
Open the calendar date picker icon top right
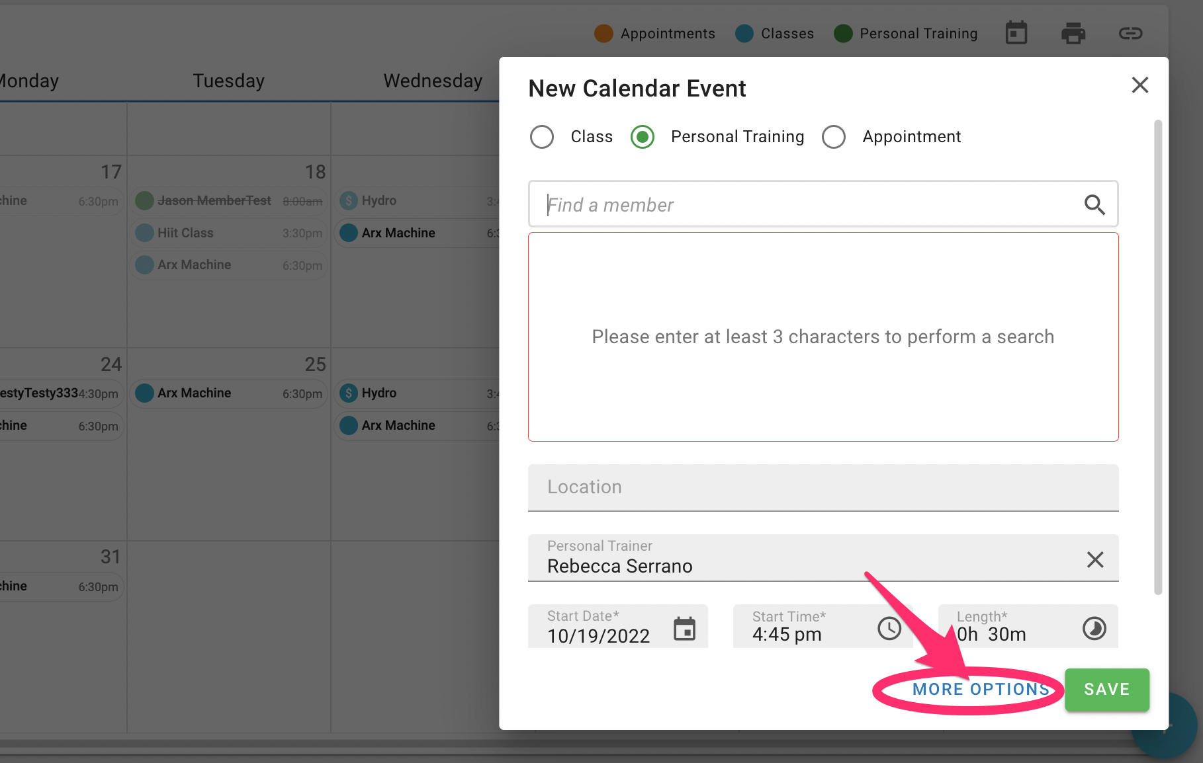[x=1016, y=32]
